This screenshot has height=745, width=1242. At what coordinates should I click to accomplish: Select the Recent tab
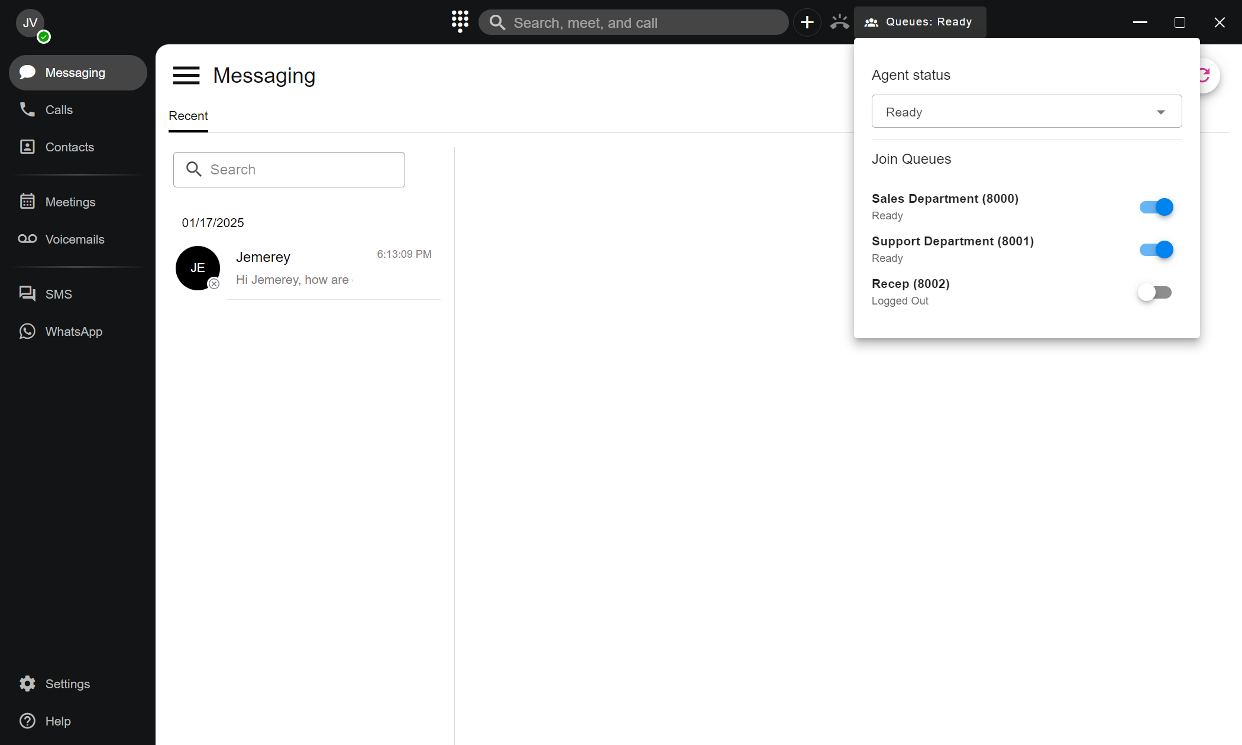188,116
